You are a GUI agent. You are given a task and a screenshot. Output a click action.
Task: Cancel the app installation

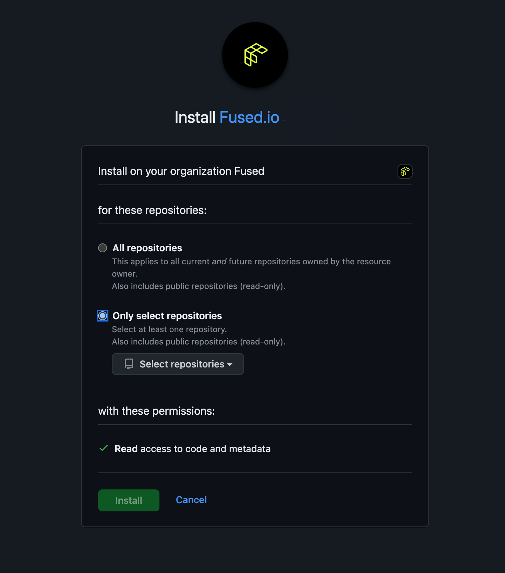tap(191, 500)
